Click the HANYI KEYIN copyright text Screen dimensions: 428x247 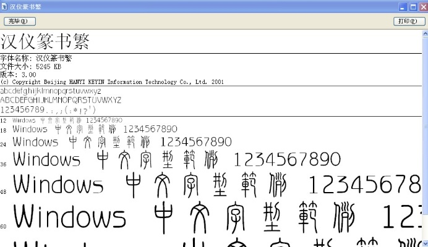pos(111,82)
